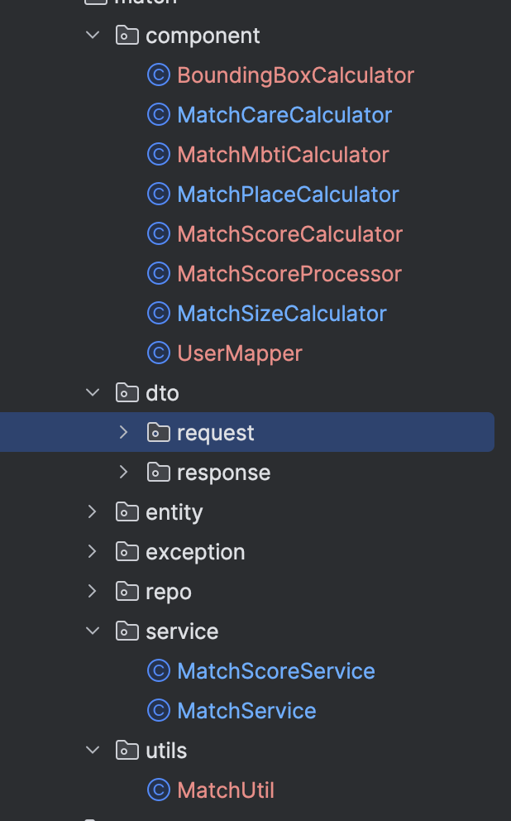The width and height of the screenshot is (511, 821).
Task: Click the class icon beside MatchScoreService
Action: point(158,671)
